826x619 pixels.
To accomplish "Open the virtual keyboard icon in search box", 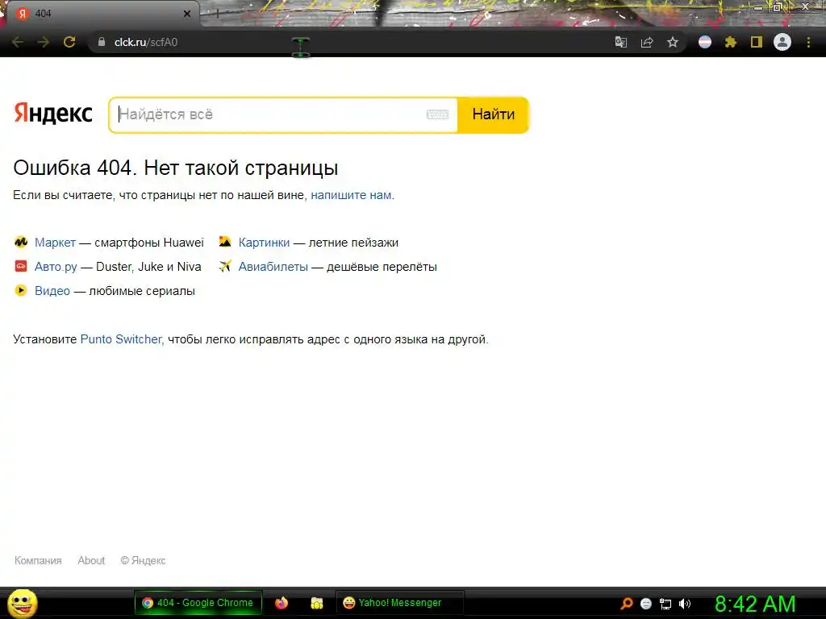I will (437, 114).
